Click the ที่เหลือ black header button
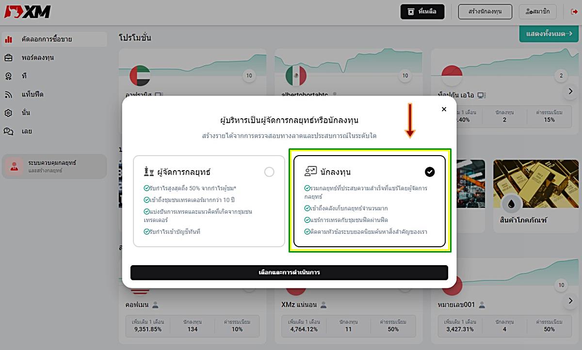The height and width of the screenshot is (350, 582). tap(422, 12)
